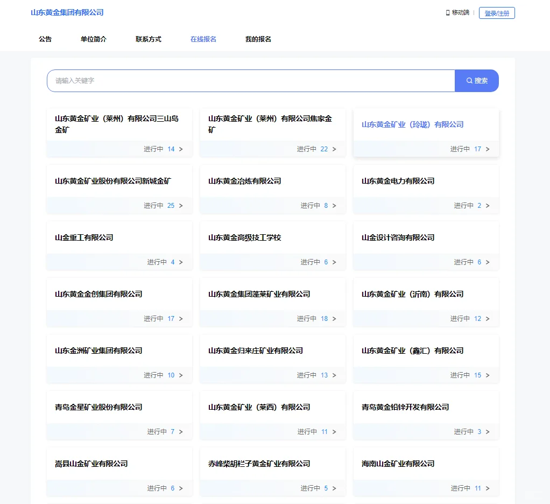Viewport: 550px width, 504px height.
Task: Switch to the 单位简介 tab
Action: (93, 39)
